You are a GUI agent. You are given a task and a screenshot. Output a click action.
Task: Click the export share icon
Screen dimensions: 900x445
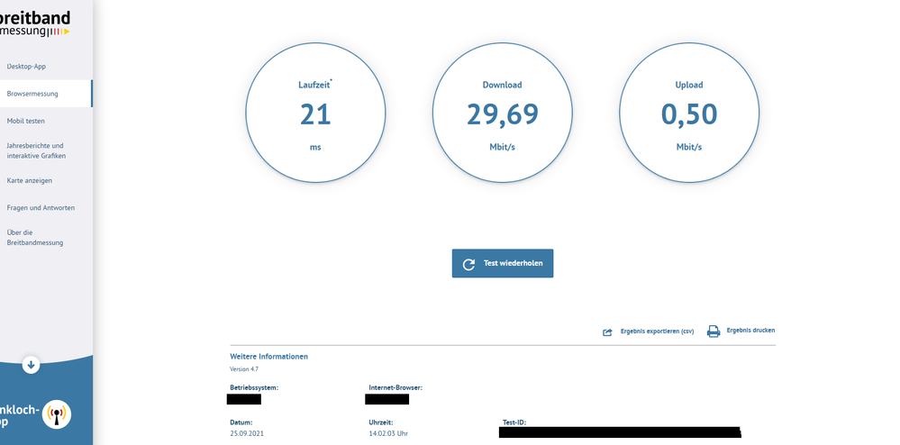pyautogui.click(x=607, y=331)
